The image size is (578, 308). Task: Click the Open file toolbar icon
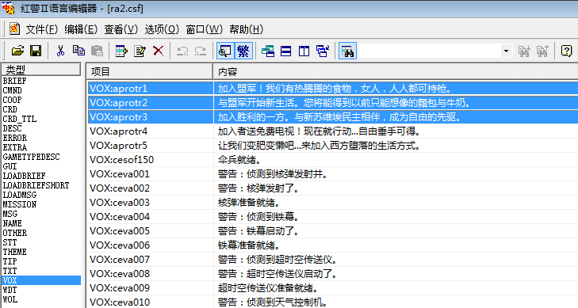click(17, 51)
